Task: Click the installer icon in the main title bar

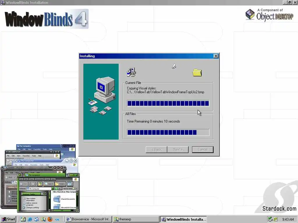Action: (3, 2)
